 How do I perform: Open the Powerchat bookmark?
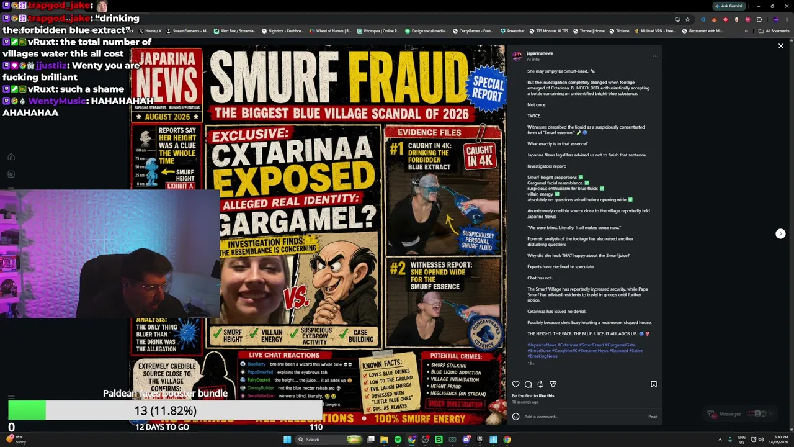point(512,31)
